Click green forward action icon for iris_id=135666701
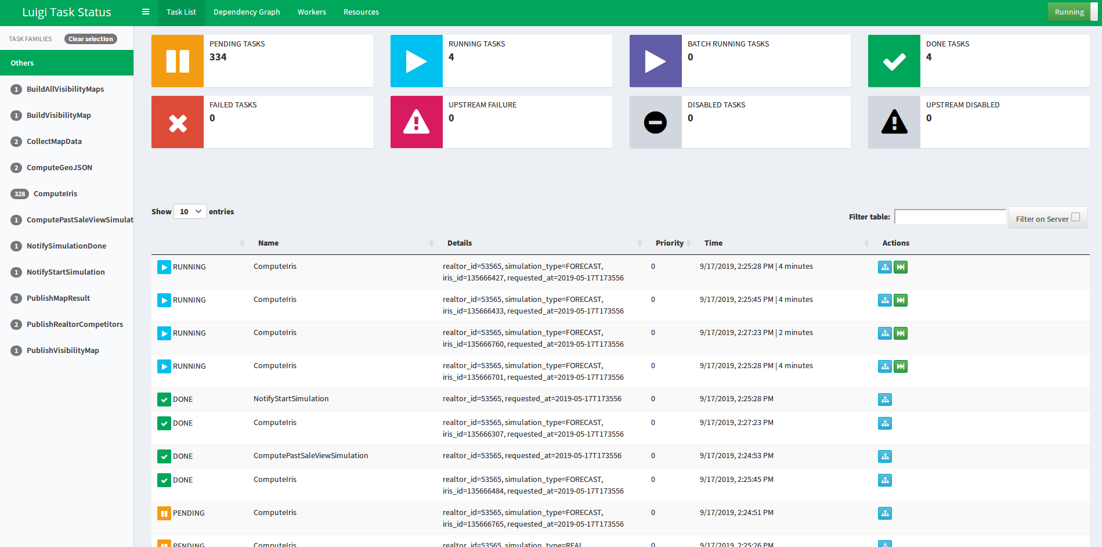 pos(901,366)
